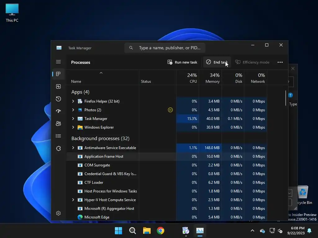Expand the Firefox Helper (32 bit) process

[73, 101]
